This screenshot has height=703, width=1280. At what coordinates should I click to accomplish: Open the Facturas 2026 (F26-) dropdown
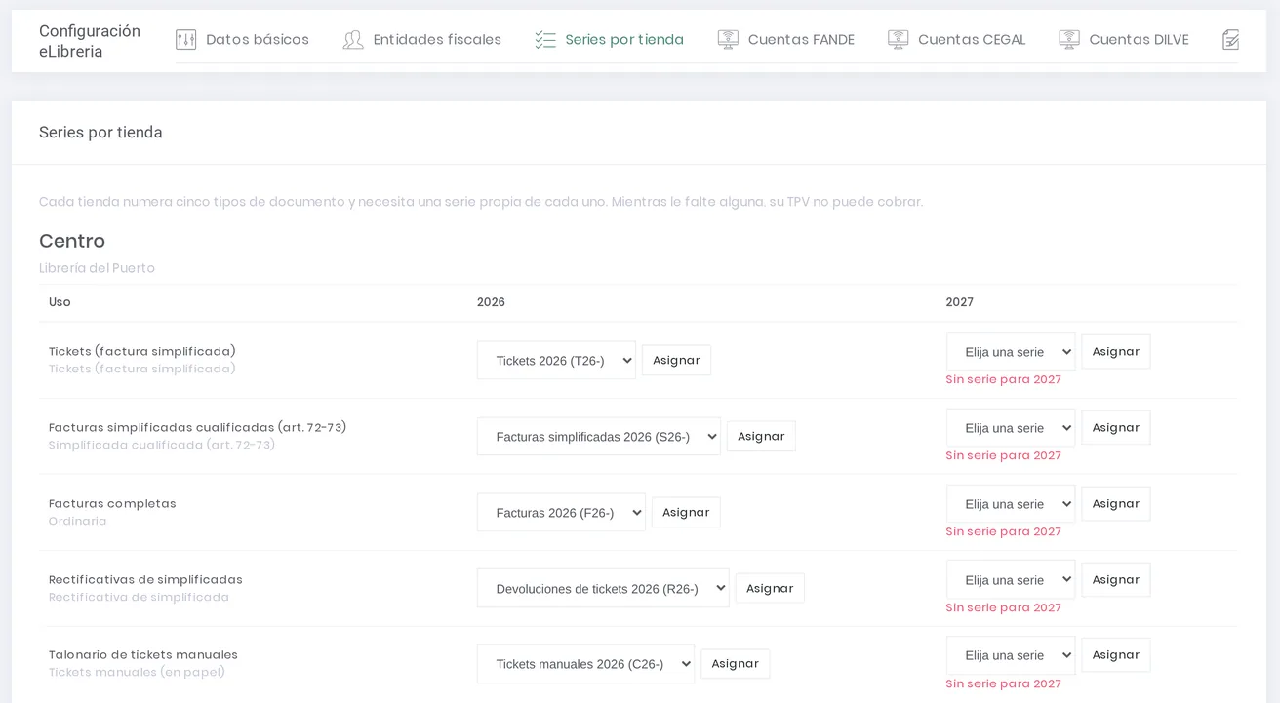point(561,512)
